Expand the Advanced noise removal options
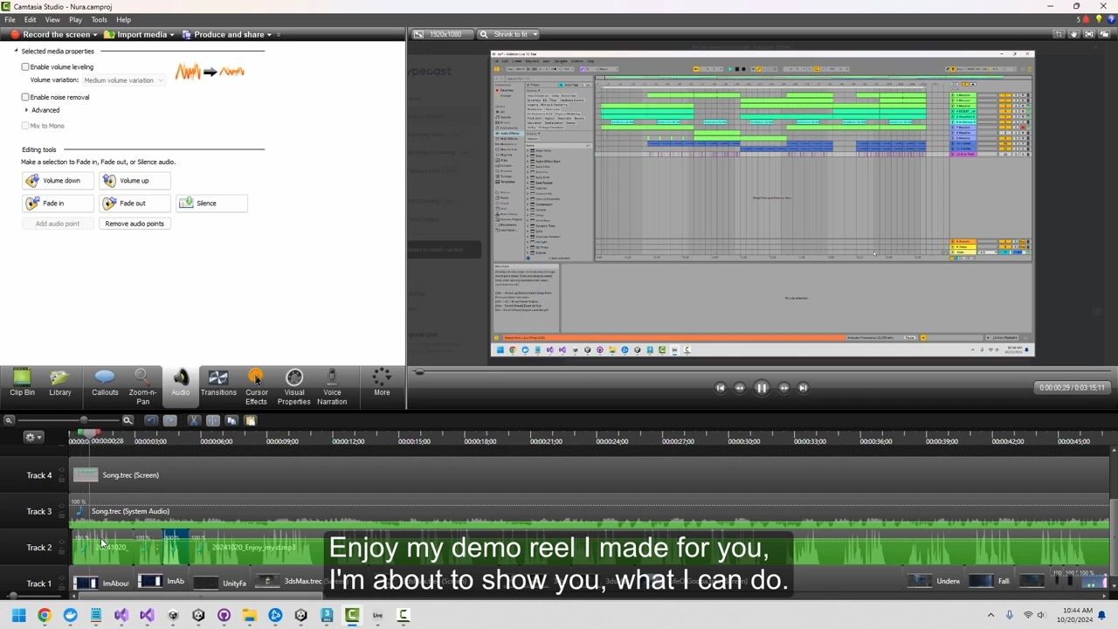The image size is (1118, 629). (x=27, y=110)
